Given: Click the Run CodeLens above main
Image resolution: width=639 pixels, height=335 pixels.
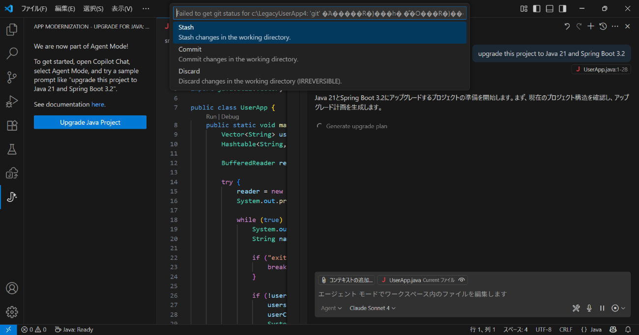Looking at the screenshot, I should [211, 116].
